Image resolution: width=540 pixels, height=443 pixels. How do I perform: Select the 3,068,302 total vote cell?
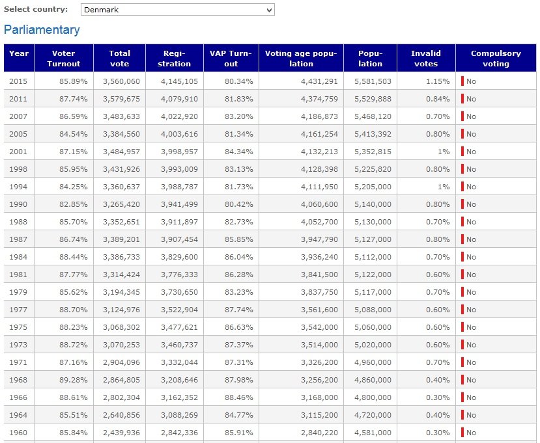point(119,327)
